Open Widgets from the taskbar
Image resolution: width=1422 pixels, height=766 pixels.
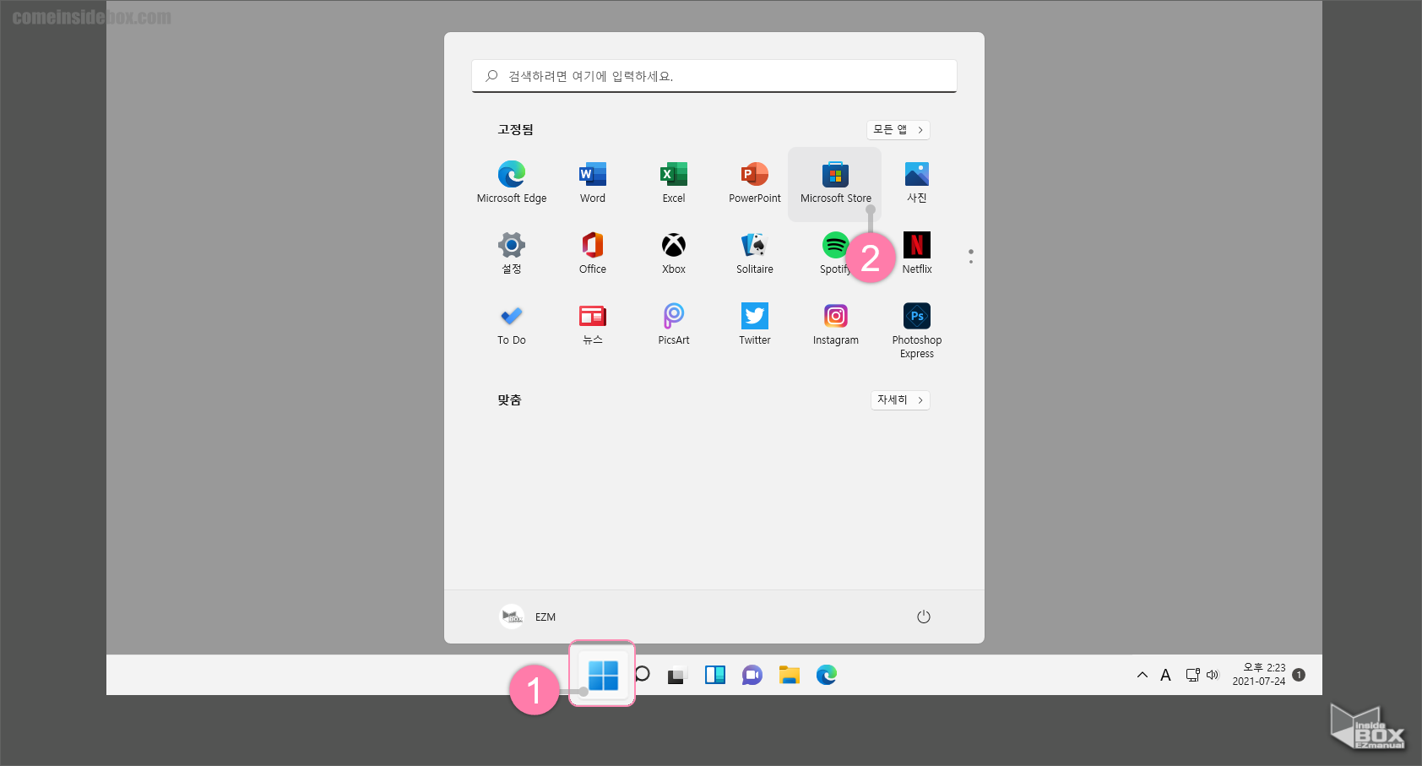pos(715,675)
